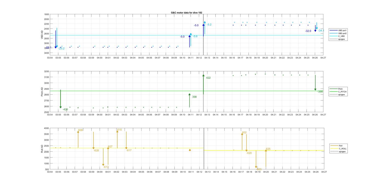Click the "-5.6" data label
Image resolution: width=384 pixels, height=190 pixels.
(x=195, y=36)
